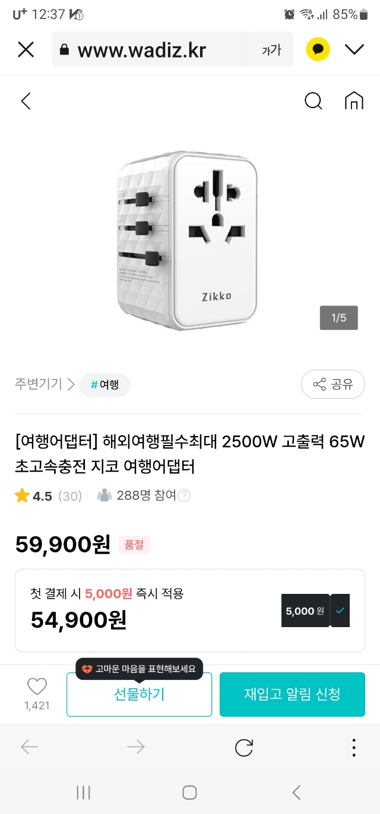This screenshot has height=814, width=380.
Task: Tap 재입고 알림 신청 restock alert button
Action: pyautogui.click(x=292, y=694)
